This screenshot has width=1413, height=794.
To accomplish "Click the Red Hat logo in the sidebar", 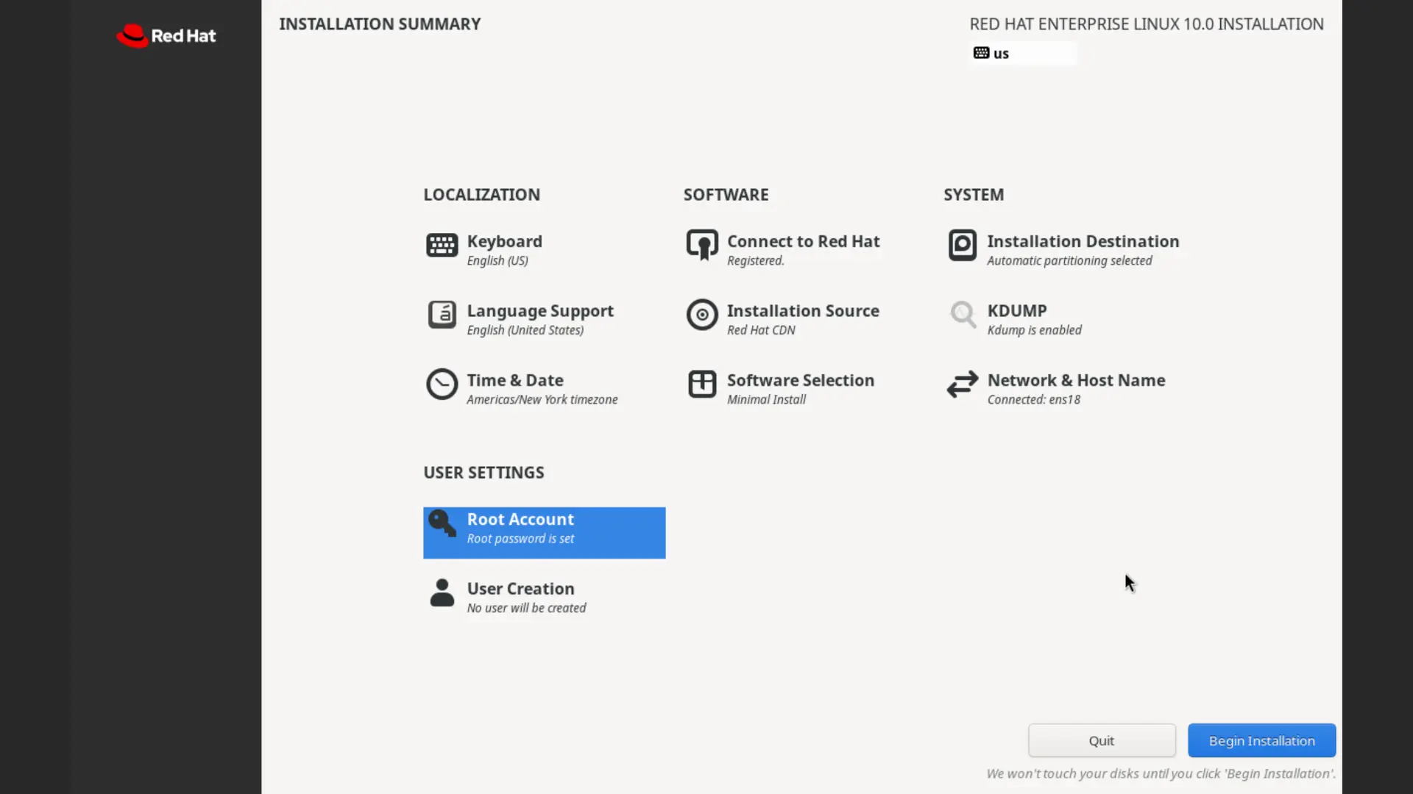I will click(x=166, y=36).
